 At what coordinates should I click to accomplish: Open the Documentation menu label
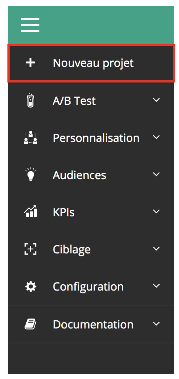93,324
